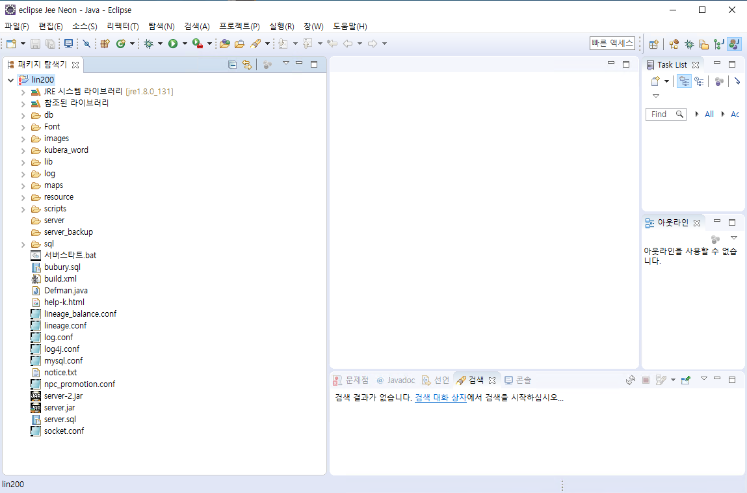Expand the 참조된 라이브러리 node
This screenshot has width=747, height=493.
23,103
